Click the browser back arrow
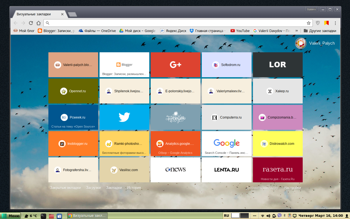 (16, 23)
